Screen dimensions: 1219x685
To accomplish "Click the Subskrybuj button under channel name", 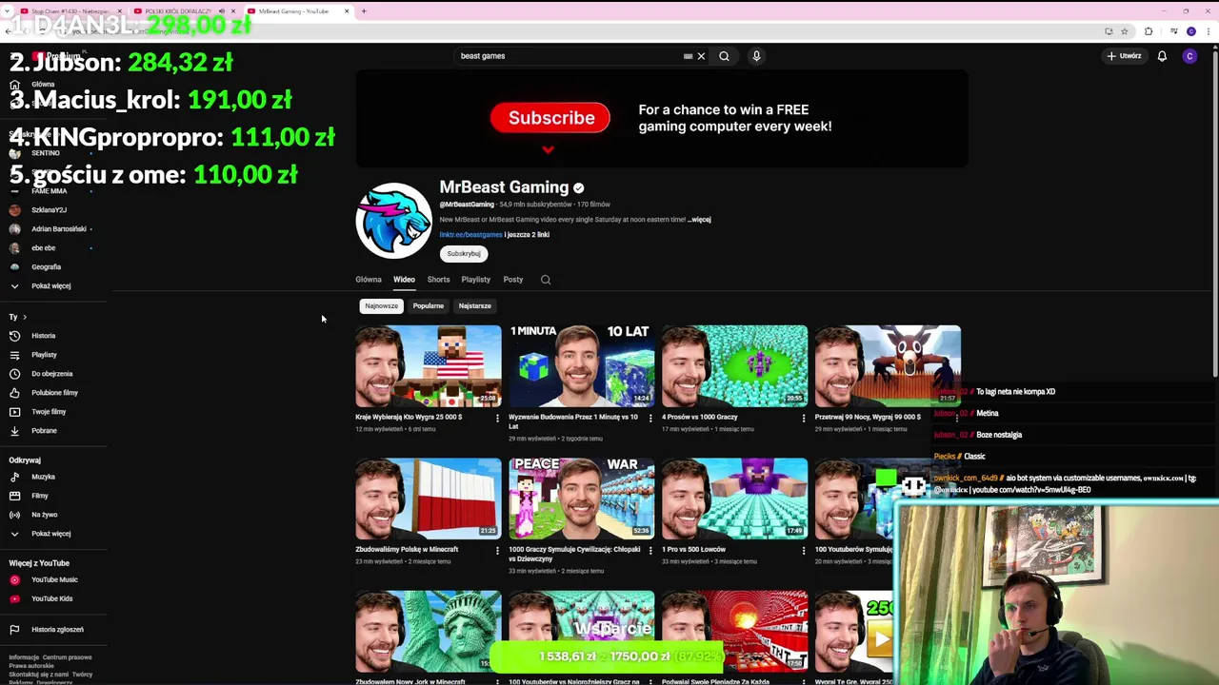I will point(464,254).
